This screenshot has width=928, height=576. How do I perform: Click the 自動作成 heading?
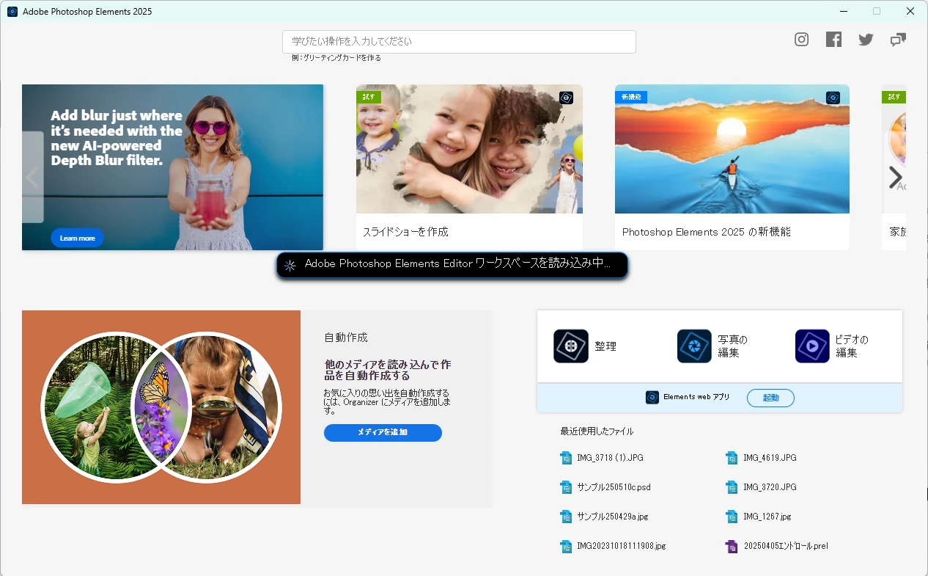pos(346,338)
